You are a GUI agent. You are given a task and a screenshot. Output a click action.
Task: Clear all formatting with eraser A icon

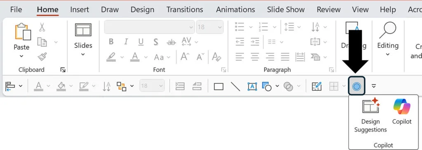point(216,57)
